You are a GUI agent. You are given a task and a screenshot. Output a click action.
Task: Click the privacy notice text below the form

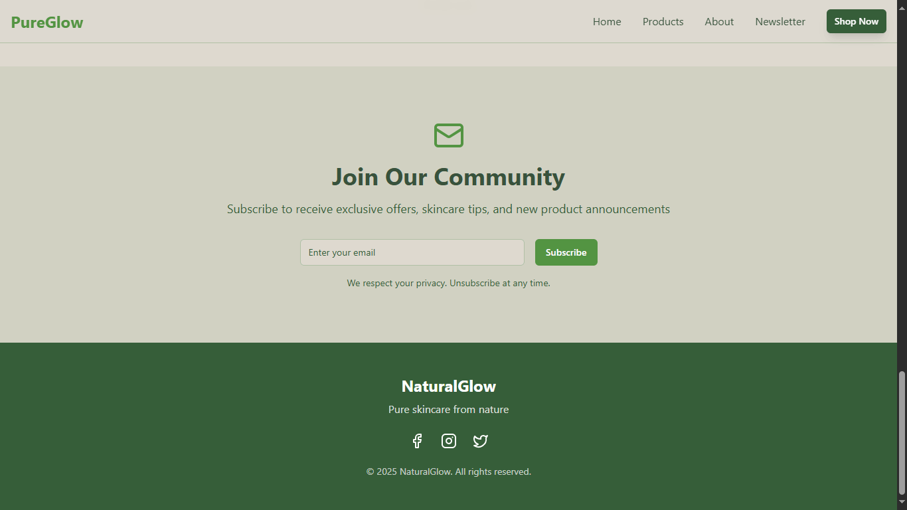(x=448, y=282)
